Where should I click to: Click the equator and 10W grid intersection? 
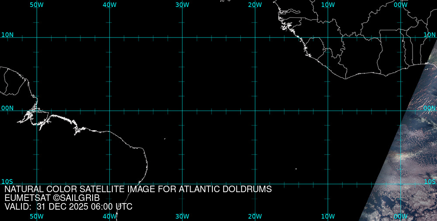coord(328,110)
